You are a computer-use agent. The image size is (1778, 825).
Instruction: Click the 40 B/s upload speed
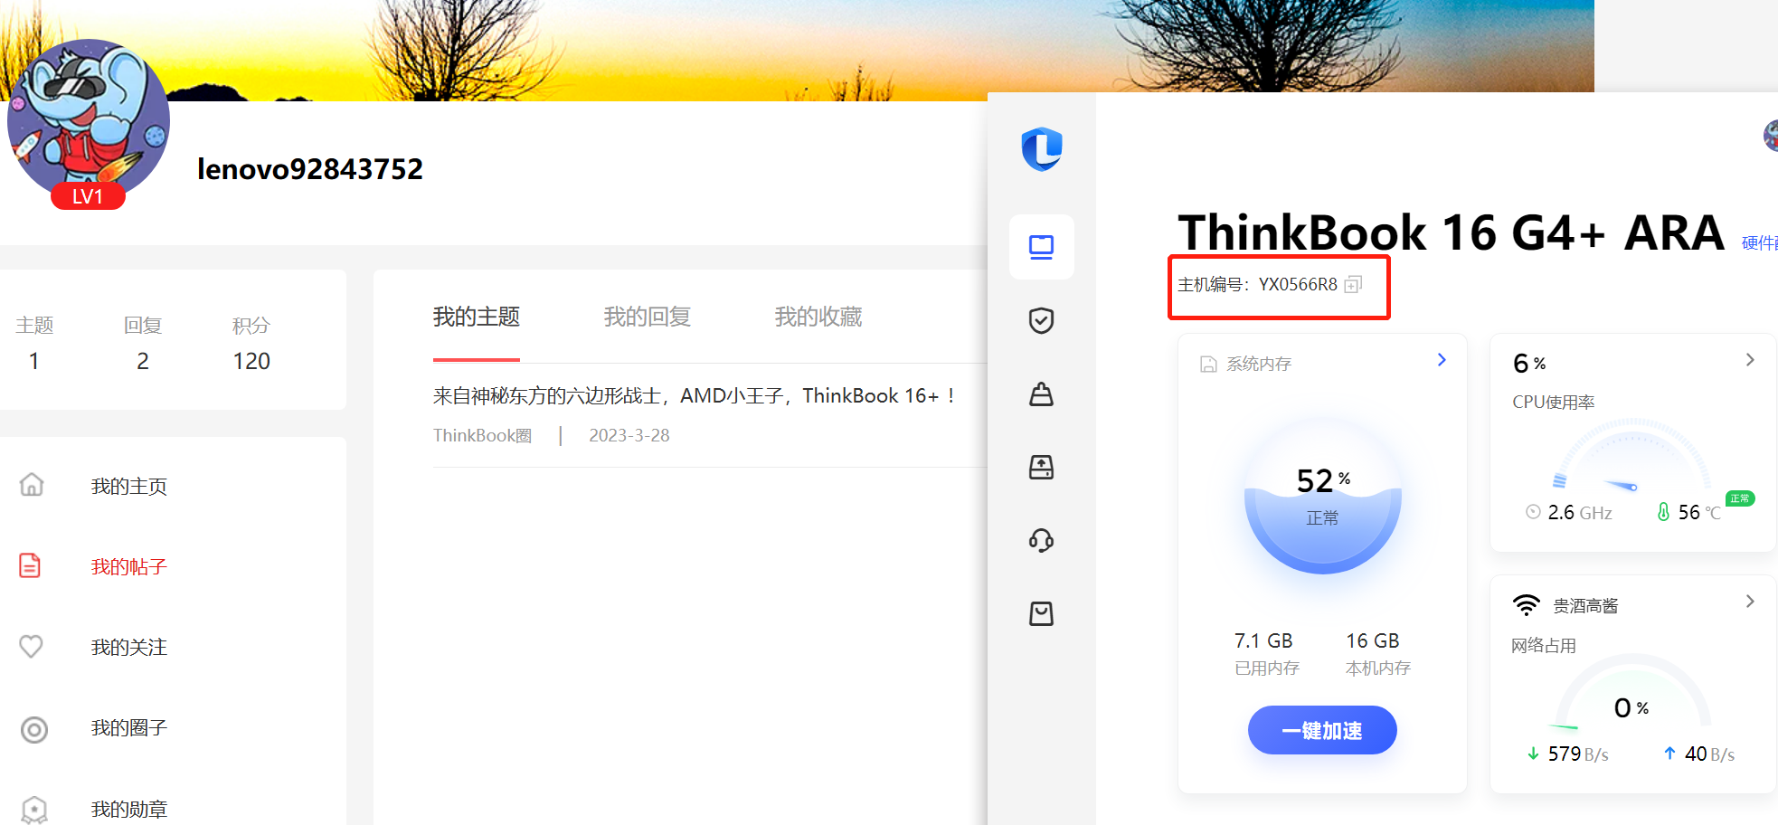[x=1709, y=754]
